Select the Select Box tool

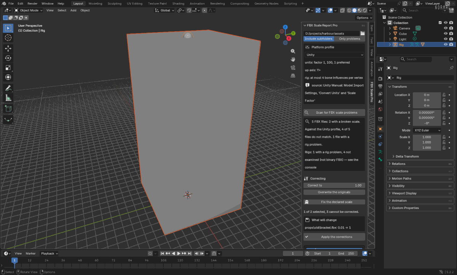pyautogui.click(x=8, y=28)
